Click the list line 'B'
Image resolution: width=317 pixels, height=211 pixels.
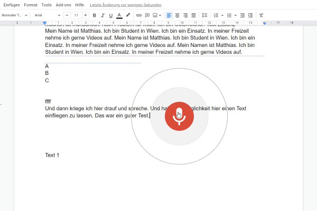pyautogui.click(x=47, y=73)
